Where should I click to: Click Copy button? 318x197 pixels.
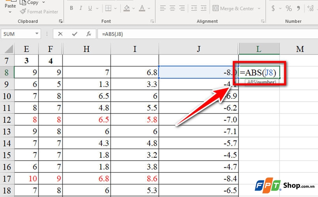click(x=29, y=2)
